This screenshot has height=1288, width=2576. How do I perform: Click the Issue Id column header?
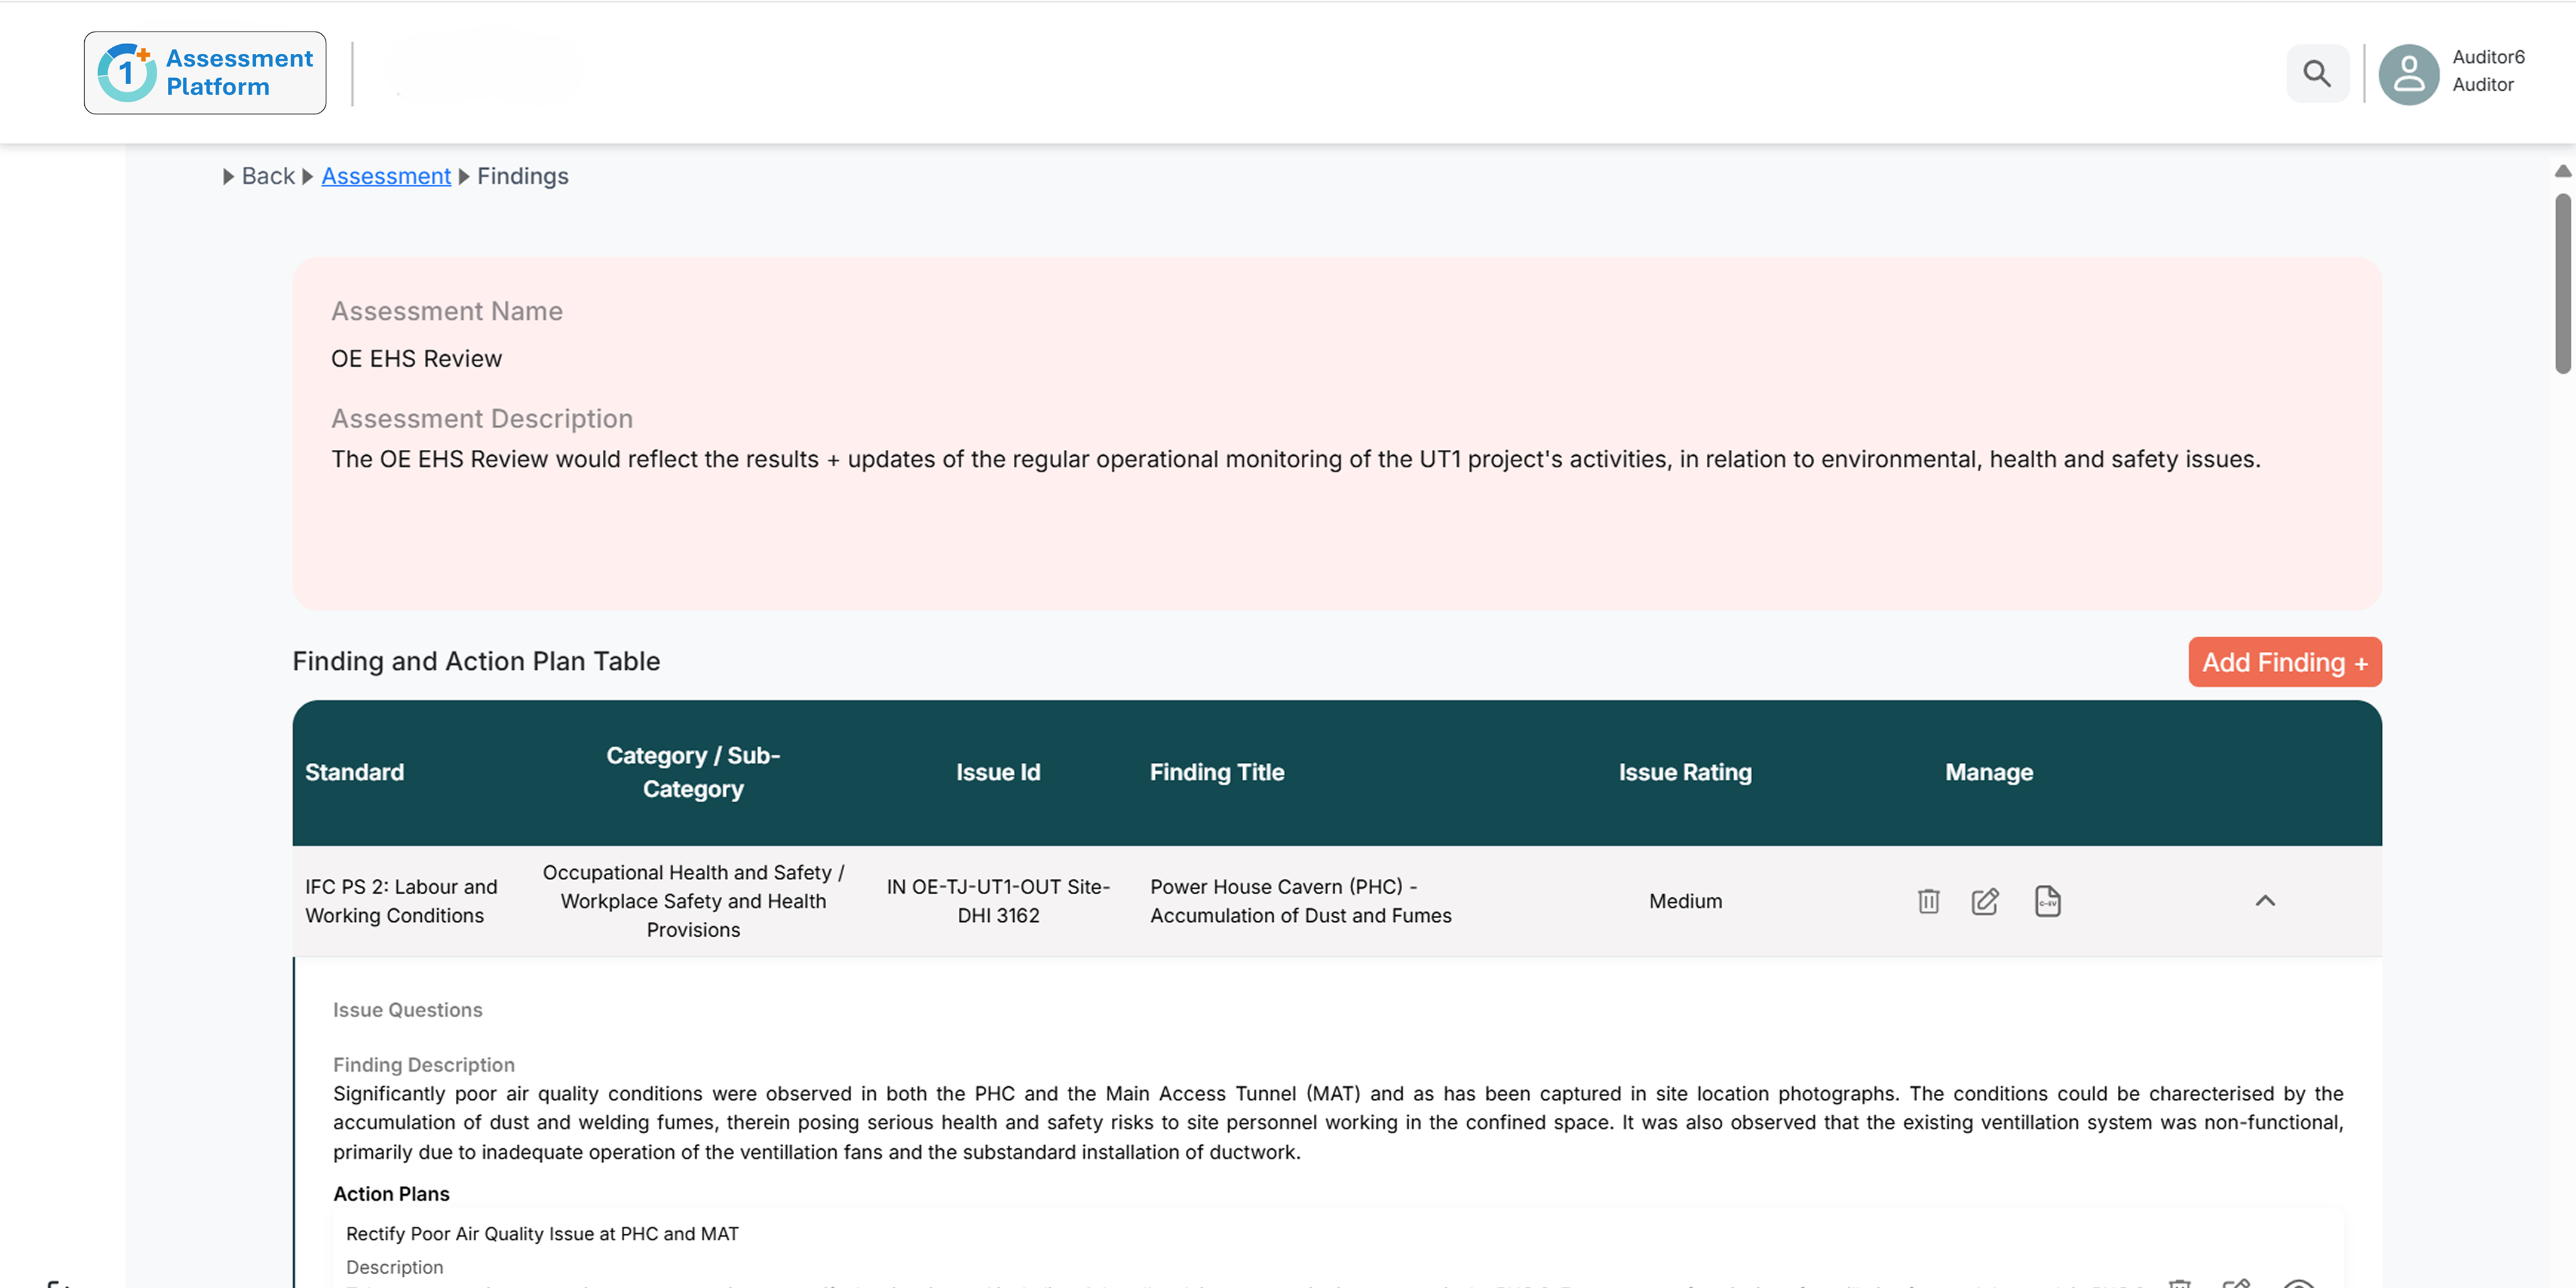pos(997,772)
